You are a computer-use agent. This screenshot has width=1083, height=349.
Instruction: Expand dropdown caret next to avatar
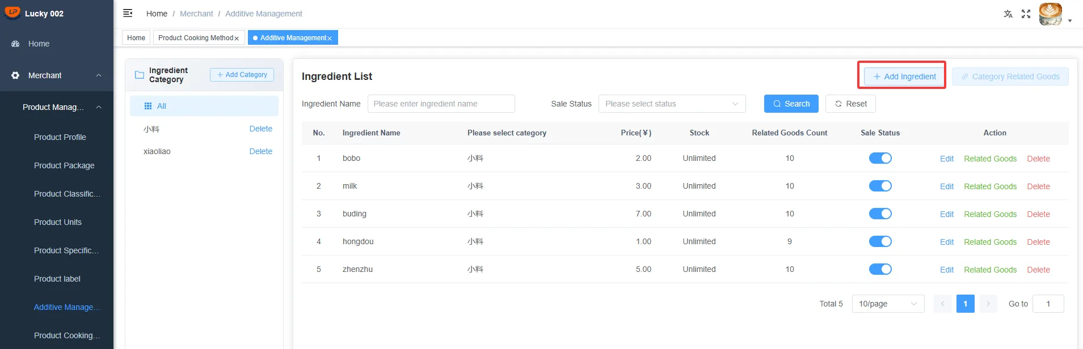[x=1070, y=20]
